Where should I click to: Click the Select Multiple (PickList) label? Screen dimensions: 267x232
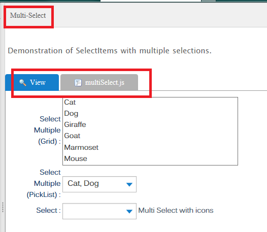point(44,183)
